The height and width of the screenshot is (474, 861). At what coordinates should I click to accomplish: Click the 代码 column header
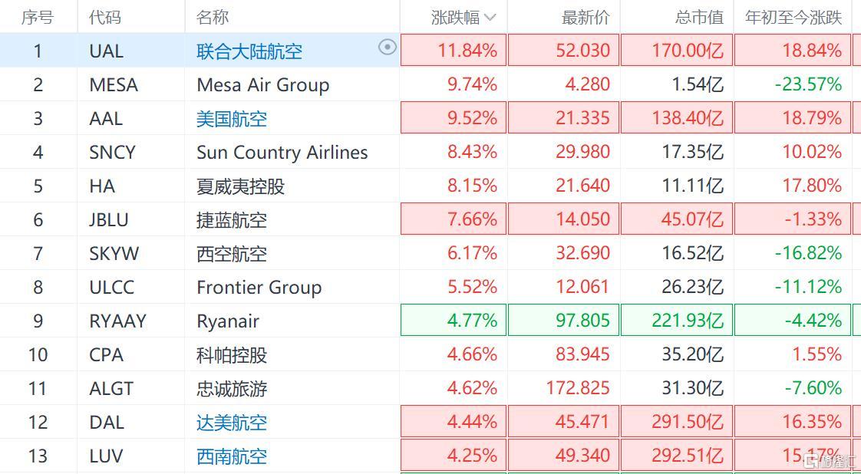pos(105,17)
